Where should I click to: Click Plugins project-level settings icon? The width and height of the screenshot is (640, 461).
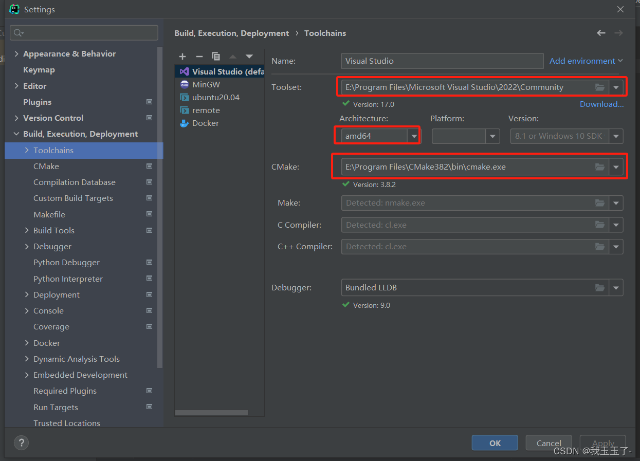tap(149, 102)
